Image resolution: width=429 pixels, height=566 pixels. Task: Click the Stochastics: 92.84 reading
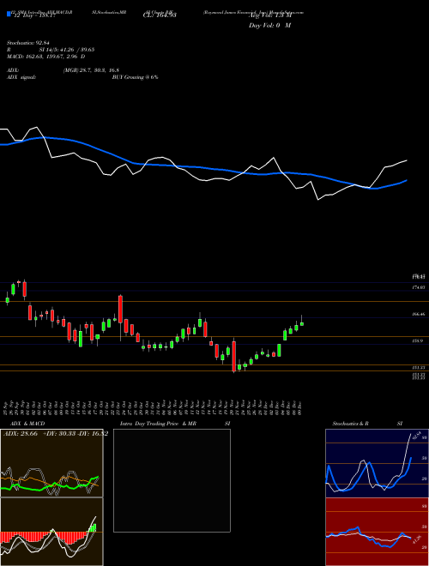tap(27, 44)
